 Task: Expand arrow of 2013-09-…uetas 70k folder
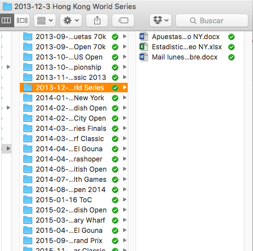coord(125,36)
